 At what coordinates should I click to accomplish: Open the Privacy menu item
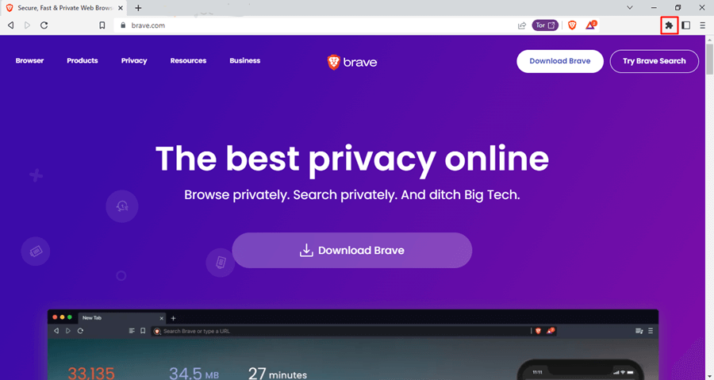point(134,60)
